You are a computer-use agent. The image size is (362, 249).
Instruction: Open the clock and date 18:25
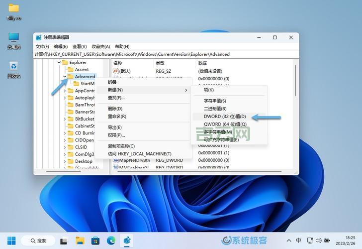[346, 241]
